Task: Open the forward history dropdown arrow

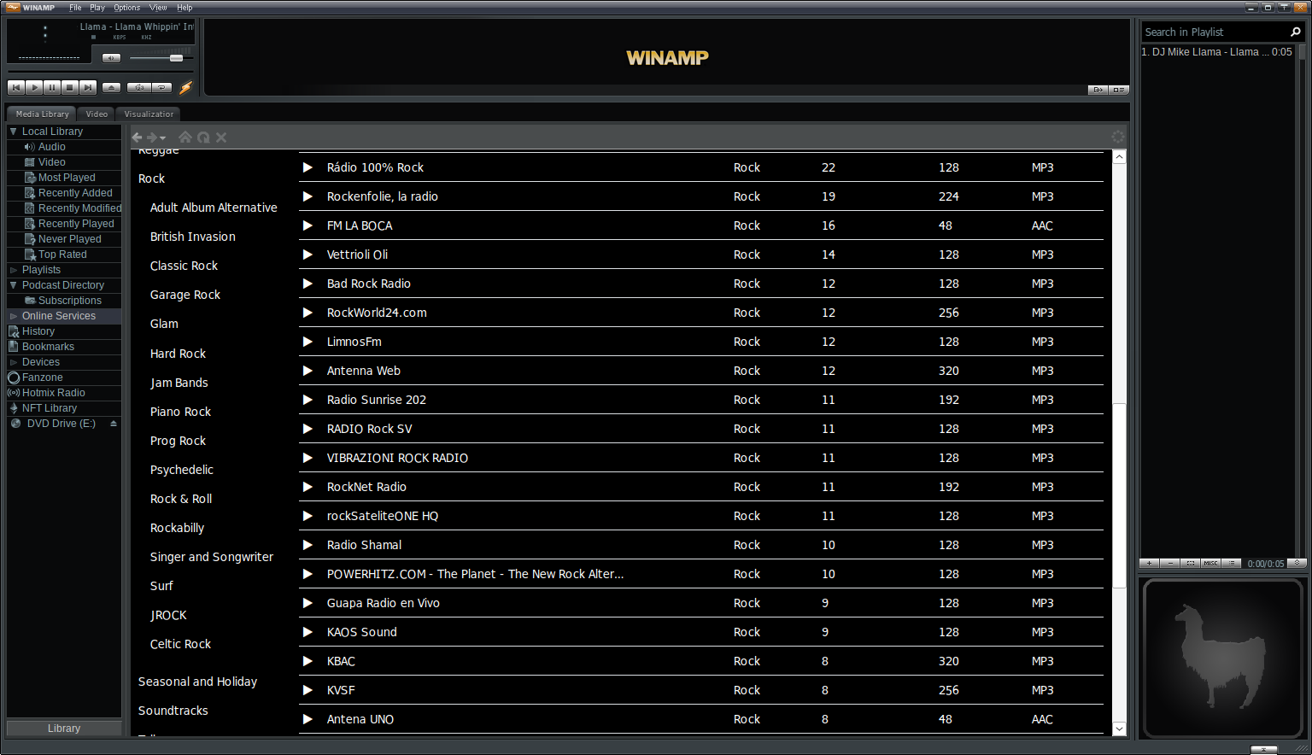Action: (162, 138)
